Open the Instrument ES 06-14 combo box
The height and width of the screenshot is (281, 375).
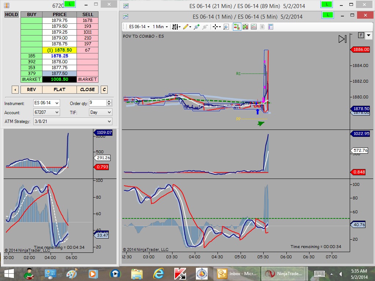click(x=47, y=103)
